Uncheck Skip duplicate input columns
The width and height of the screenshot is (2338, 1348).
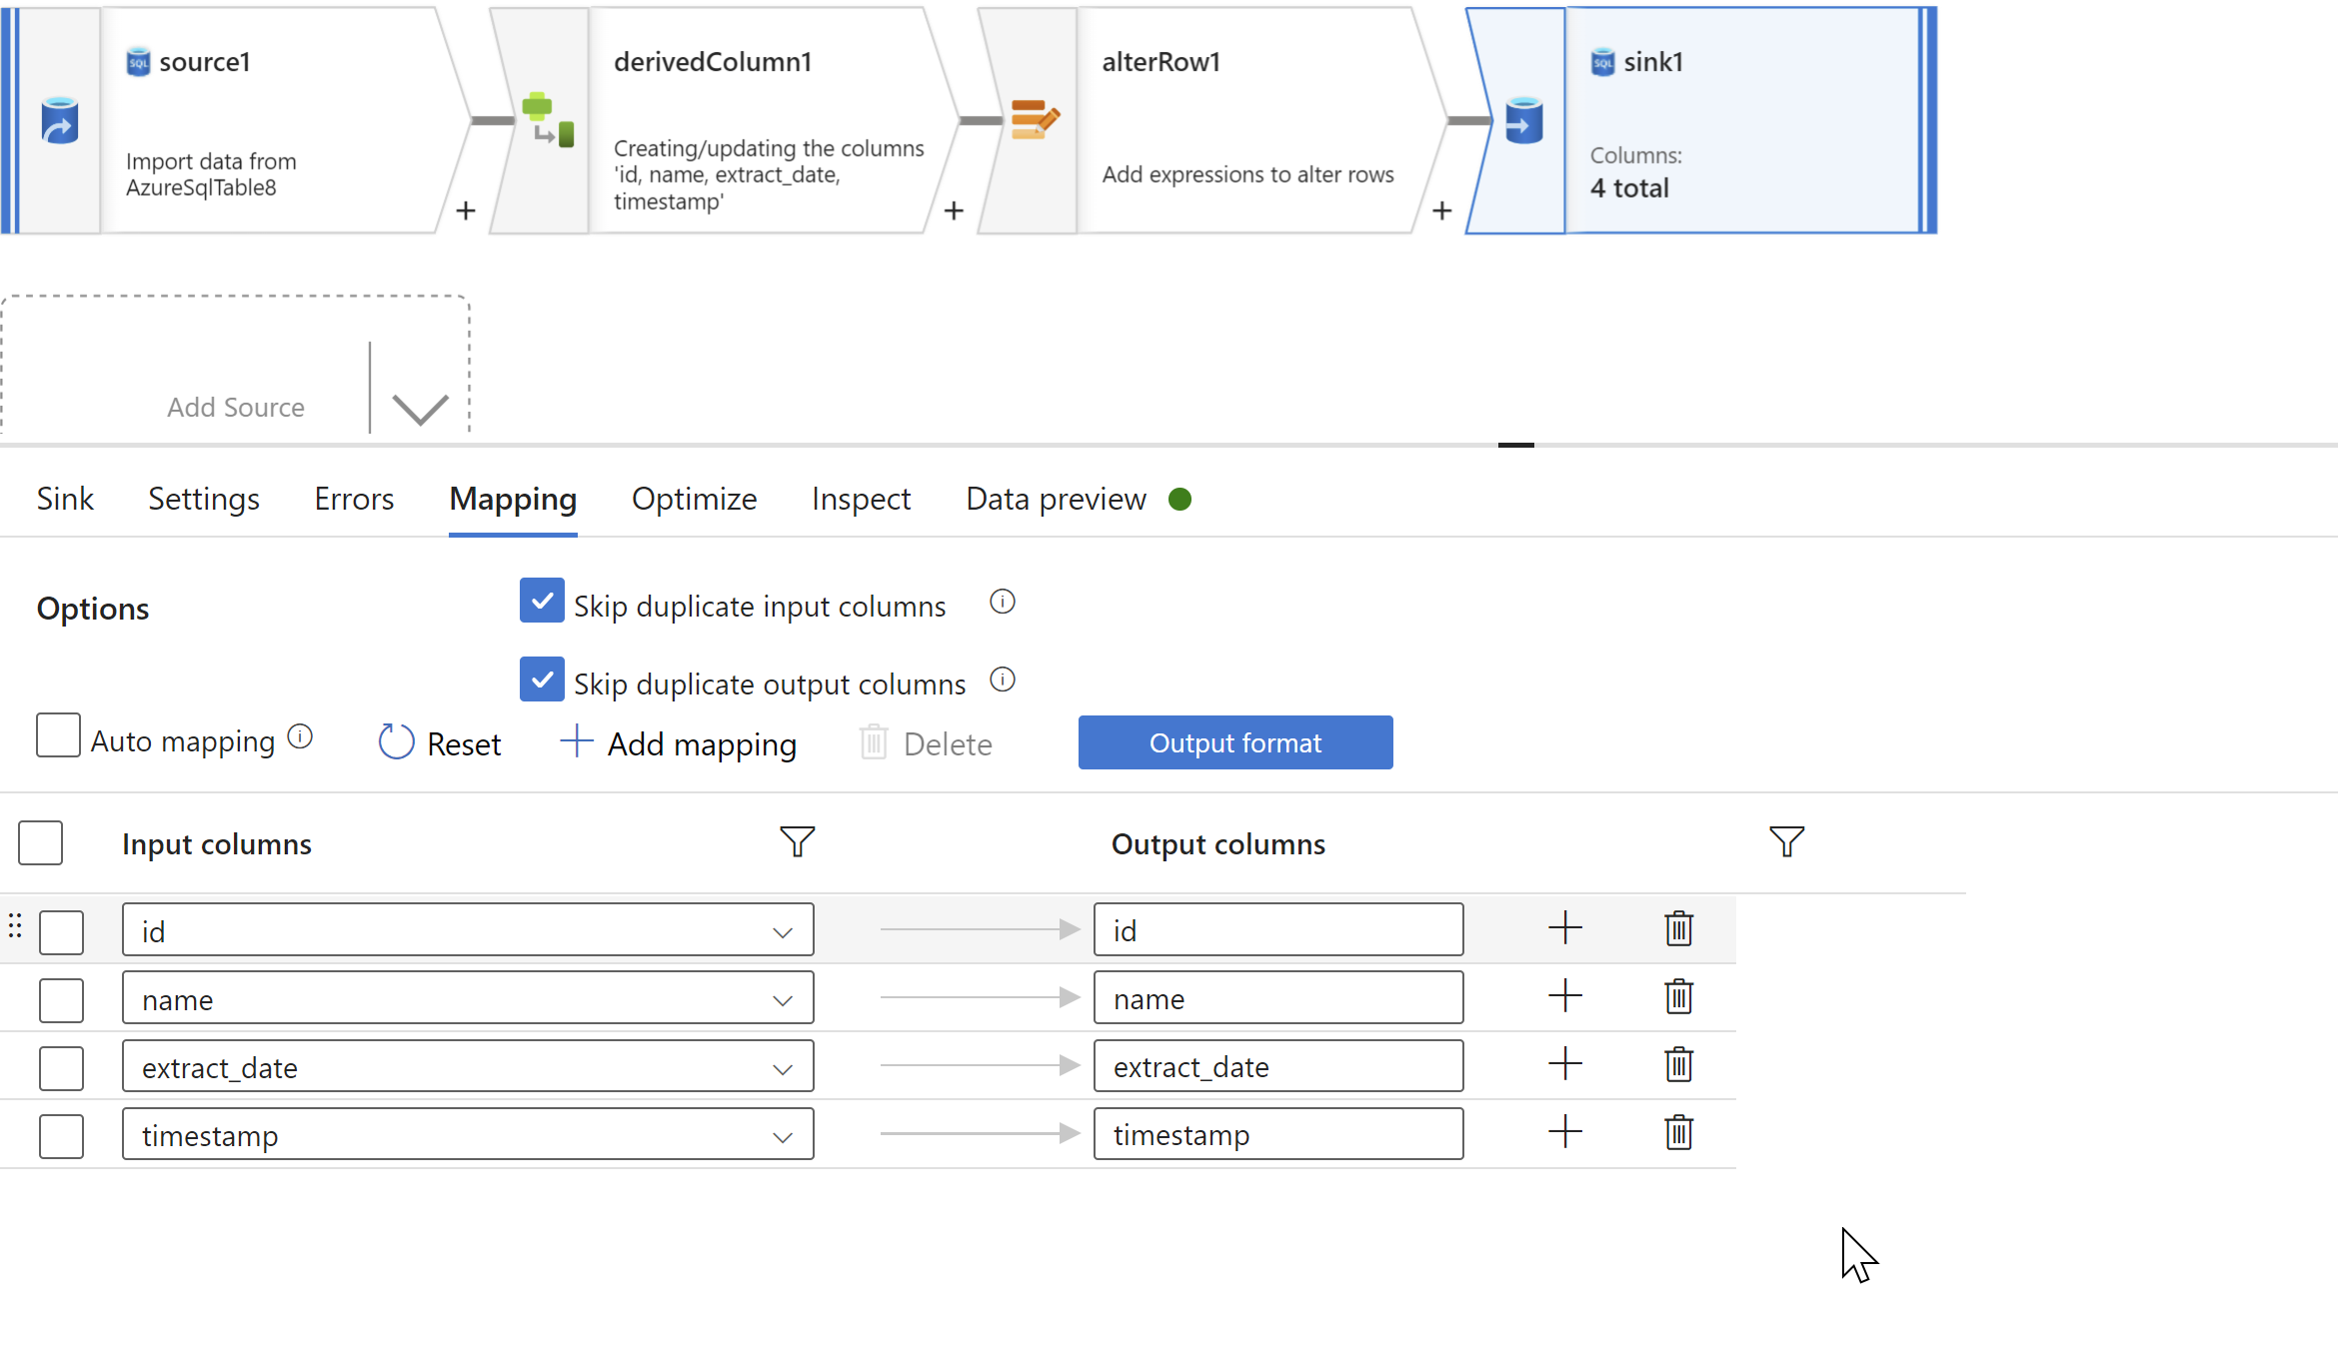pyautogui.click(x=542, y=601)
